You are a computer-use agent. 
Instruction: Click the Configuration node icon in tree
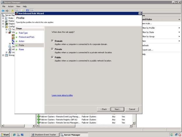click(6, 27)
